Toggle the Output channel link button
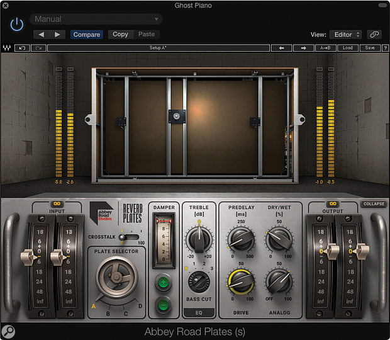The height and width of the screenshot is (340, 390). (333, 204)
